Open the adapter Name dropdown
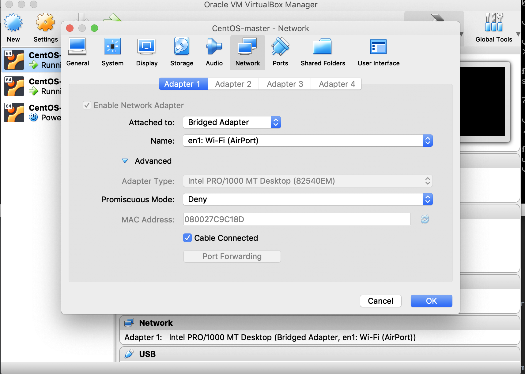This screenshot has width=525, height=374. click(x=308, y=141)
